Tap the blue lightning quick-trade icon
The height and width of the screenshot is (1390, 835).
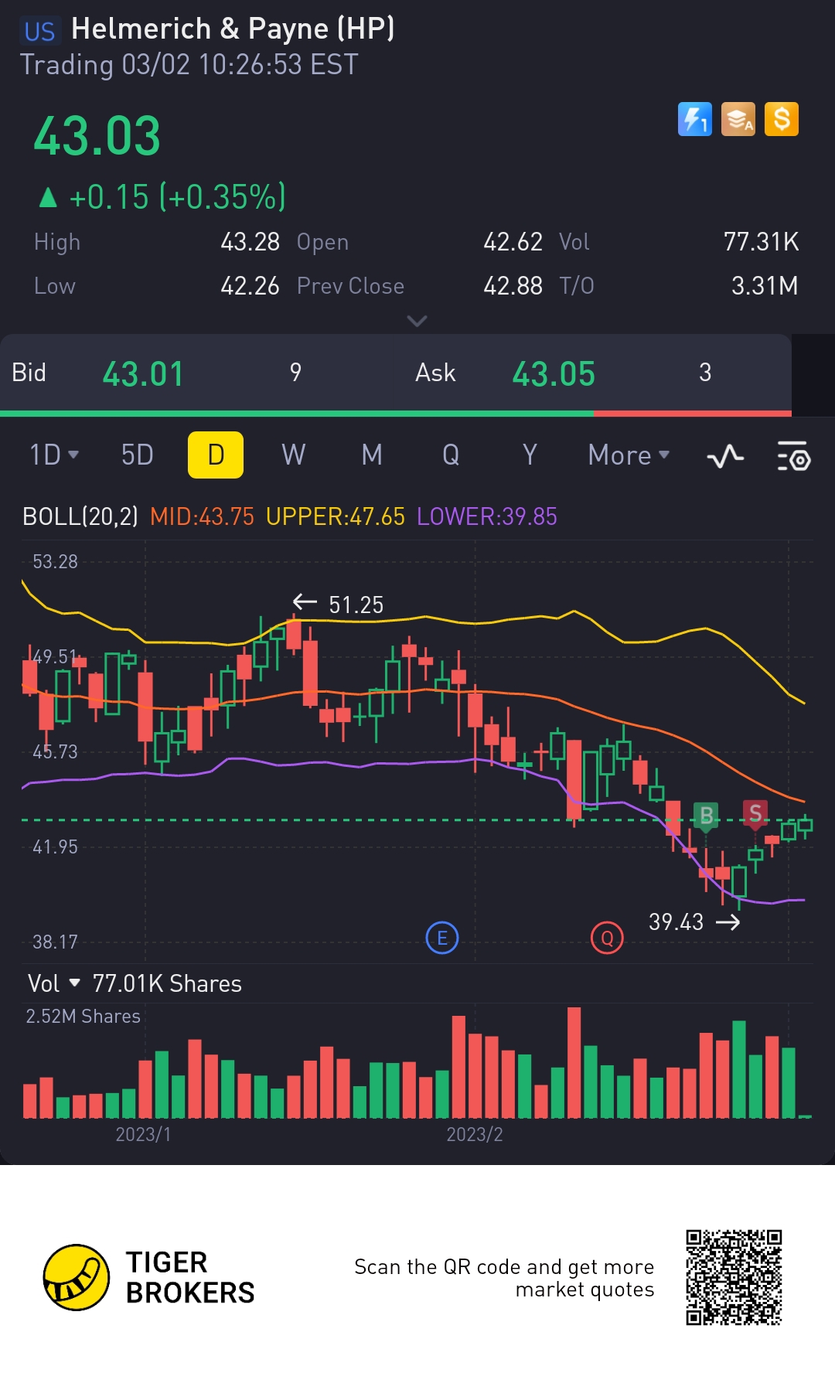click(x=694, y=119)
